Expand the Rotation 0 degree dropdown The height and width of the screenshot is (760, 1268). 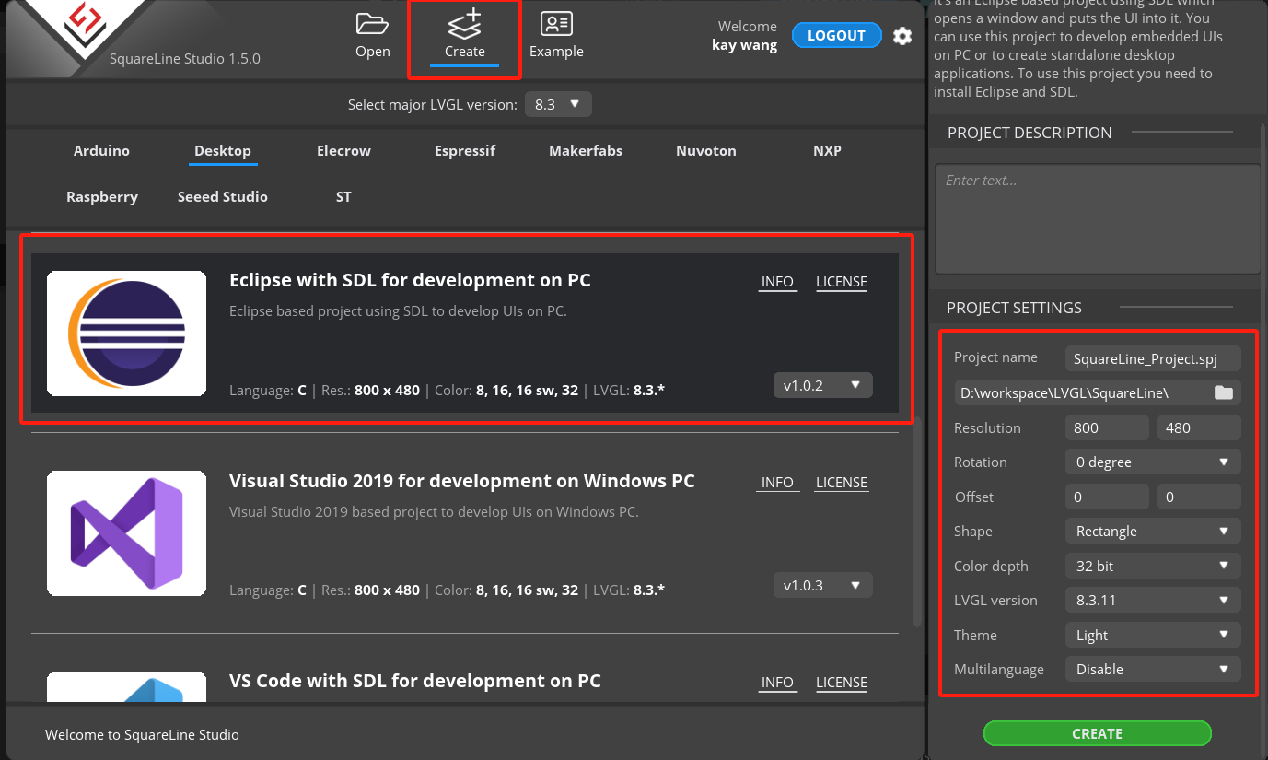[x=1153, y=462]
